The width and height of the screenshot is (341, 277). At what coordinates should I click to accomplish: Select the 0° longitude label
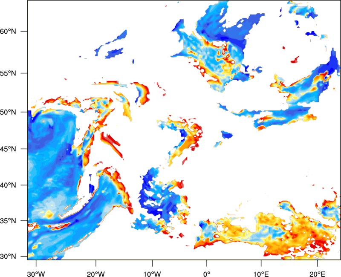207,273
